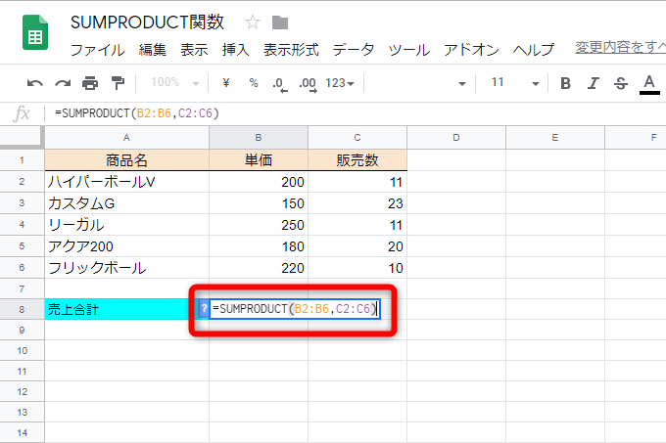Select row 12 header
Viewport: 666px width, 443px height.
(23, 391)
